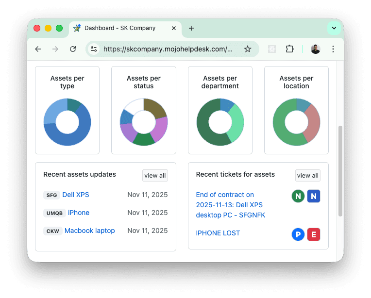
Task: Click the Recent assets updates heading
Action: pyautogui.click(x=80, y=174)
